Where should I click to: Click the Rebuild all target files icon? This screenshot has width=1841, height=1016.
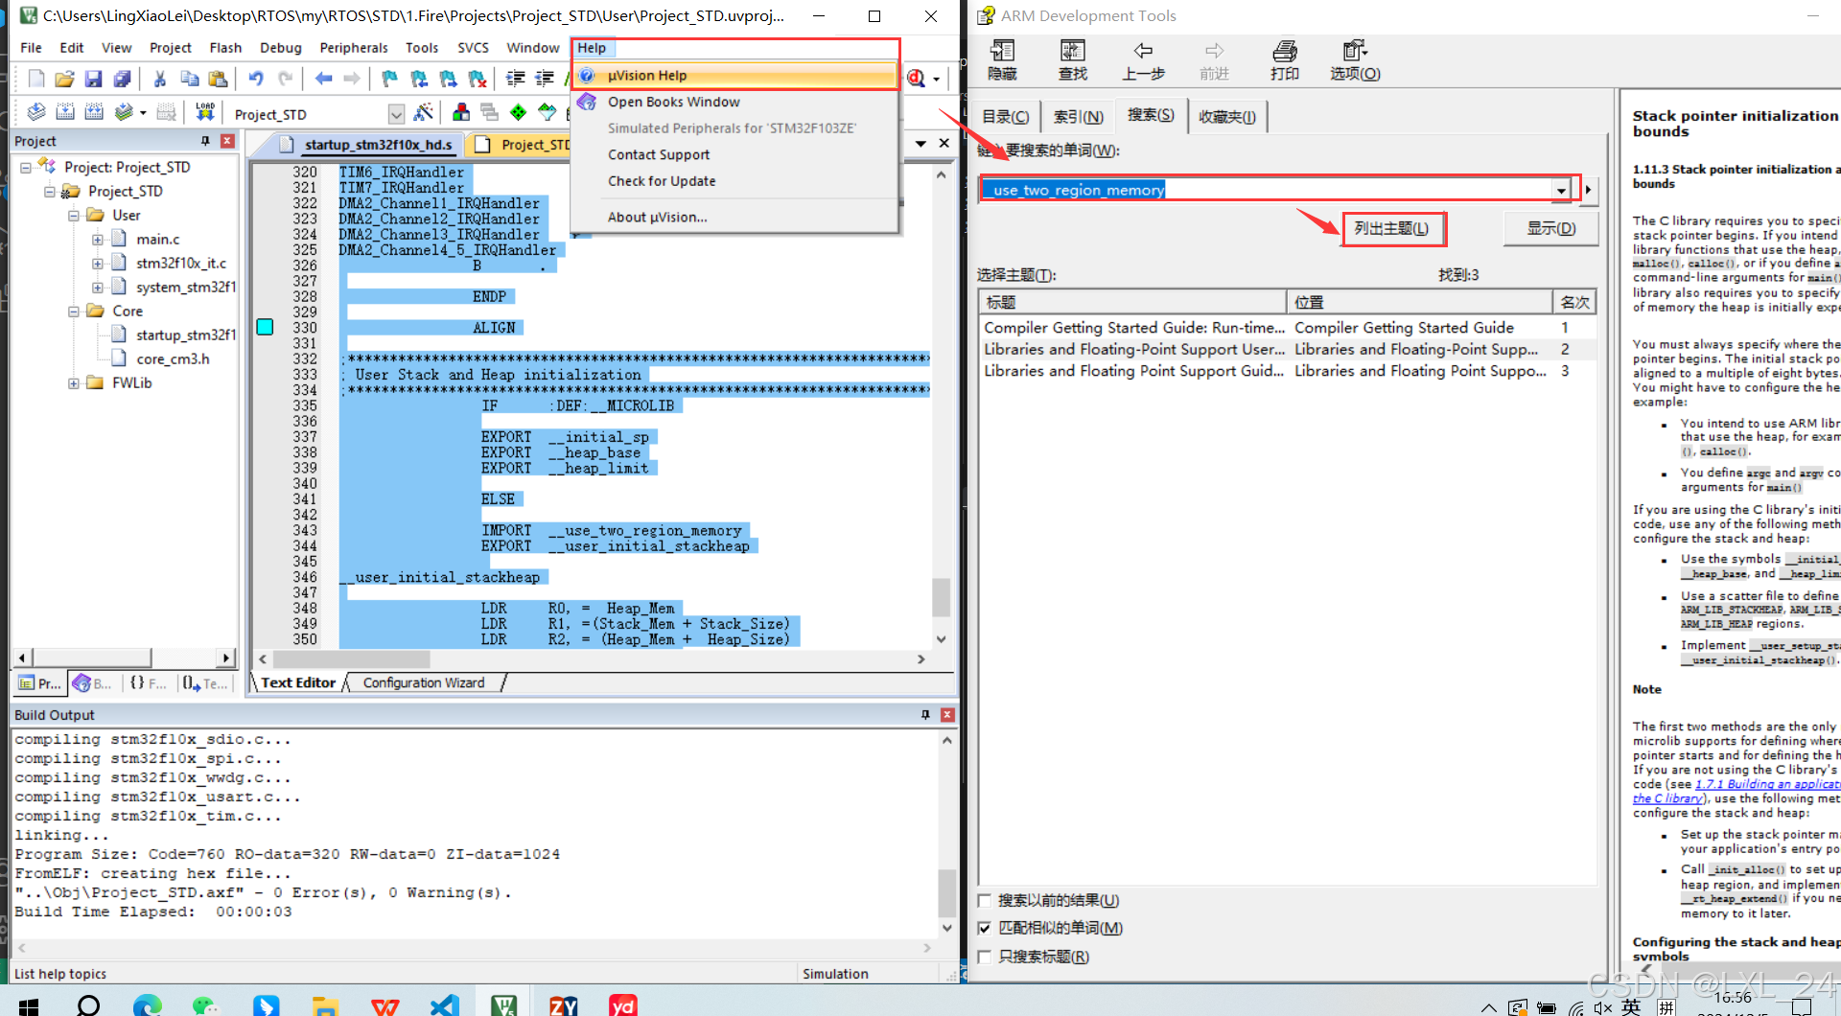[x=94, y=113]
